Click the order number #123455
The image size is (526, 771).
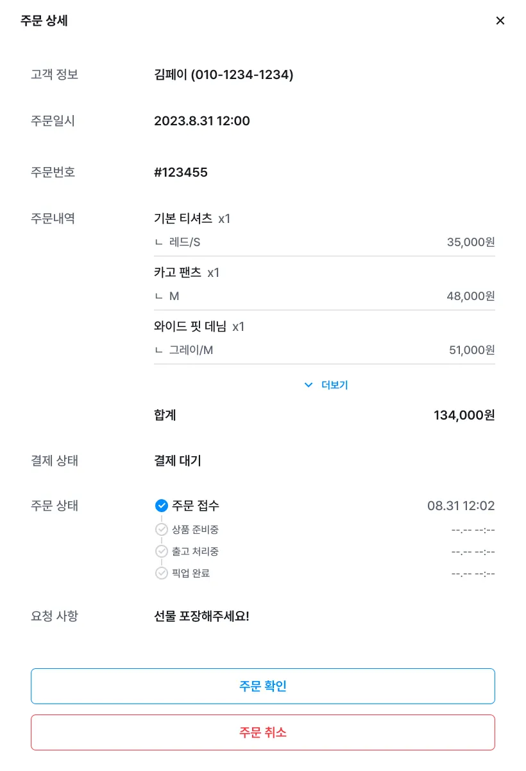point(181,172)
